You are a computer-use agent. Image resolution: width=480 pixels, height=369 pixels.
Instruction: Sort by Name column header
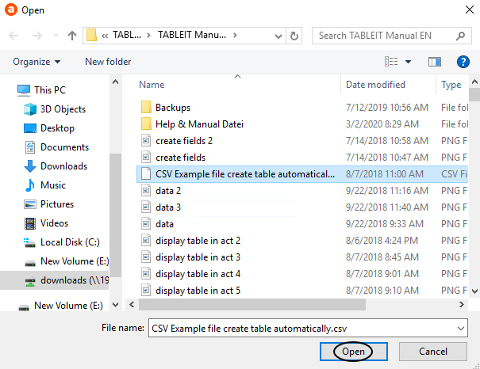(x=152, y=85)
